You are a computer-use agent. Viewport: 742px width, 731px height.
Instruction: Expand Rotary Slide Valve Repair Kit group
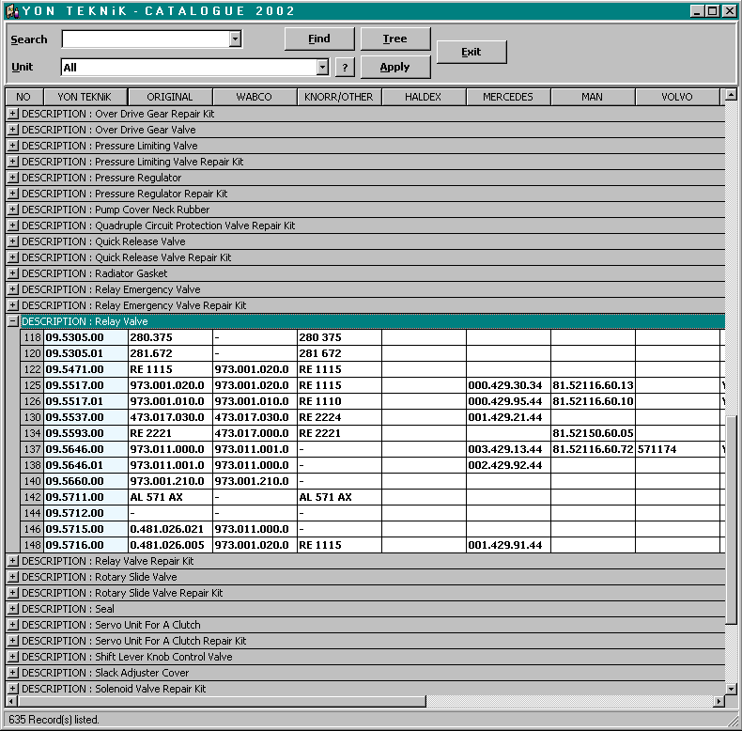point(13,593)
